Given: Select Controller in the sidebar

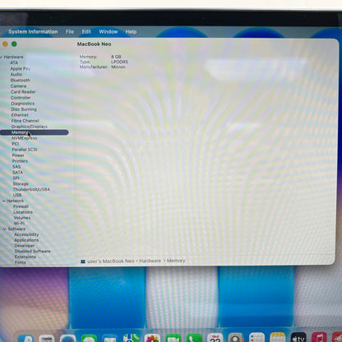Looking at the screenshot, I should point(21,97).
